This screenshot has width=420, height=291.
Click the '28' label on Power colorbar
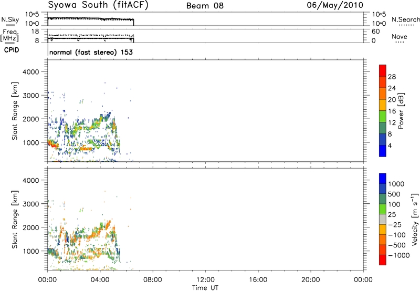tap(392, 77)
